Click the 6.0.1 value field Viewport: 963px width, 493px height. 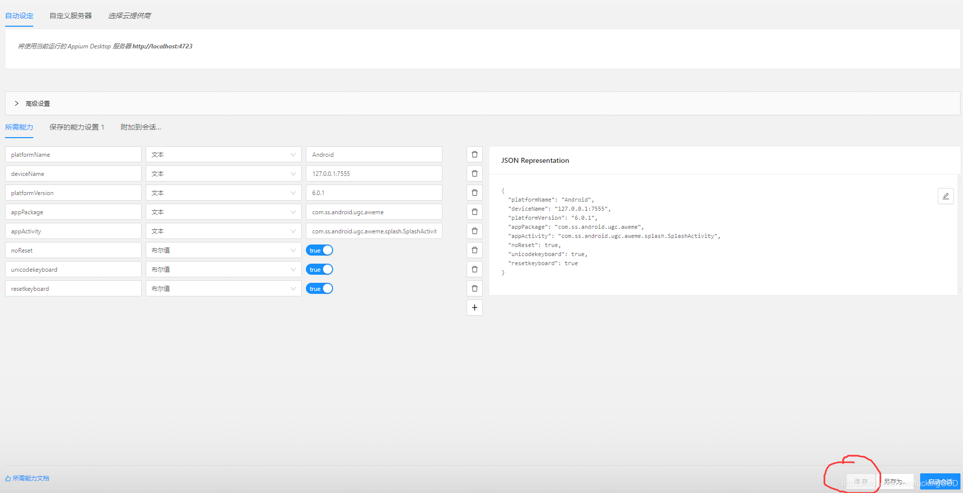[374, 193]
